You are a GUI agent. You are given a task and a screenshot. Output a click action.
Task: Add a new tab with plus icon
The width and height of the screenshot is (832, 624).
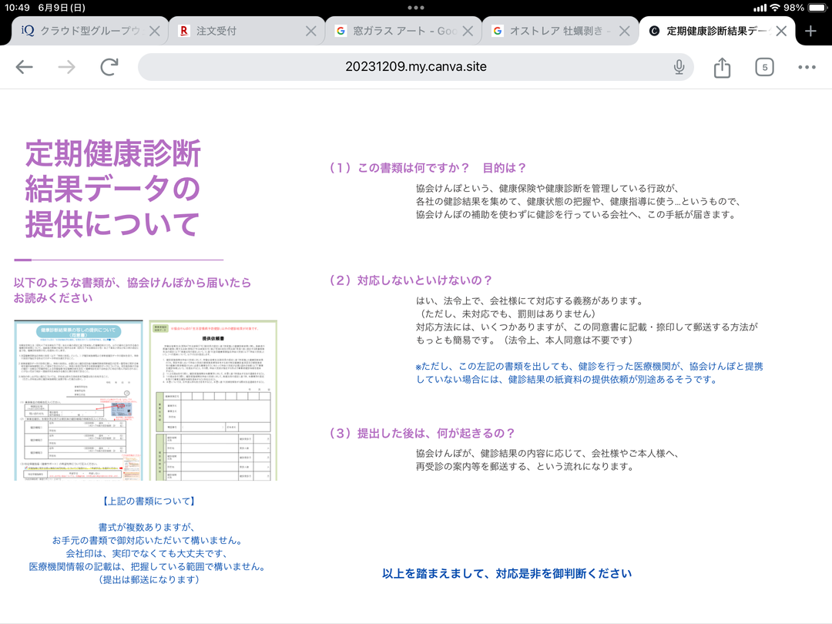pyautogui.click(x=810, y=31)
